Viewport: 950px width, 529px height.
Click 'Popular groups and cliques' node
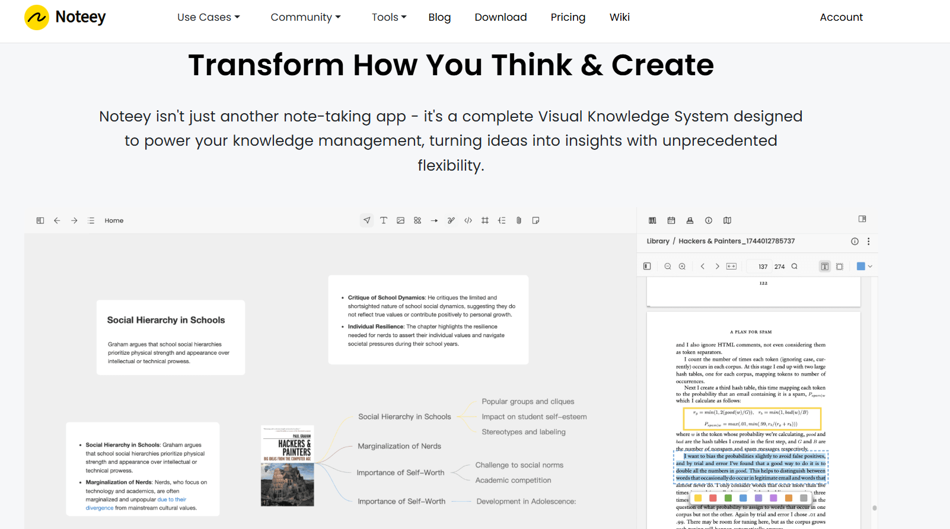(528, 402)
